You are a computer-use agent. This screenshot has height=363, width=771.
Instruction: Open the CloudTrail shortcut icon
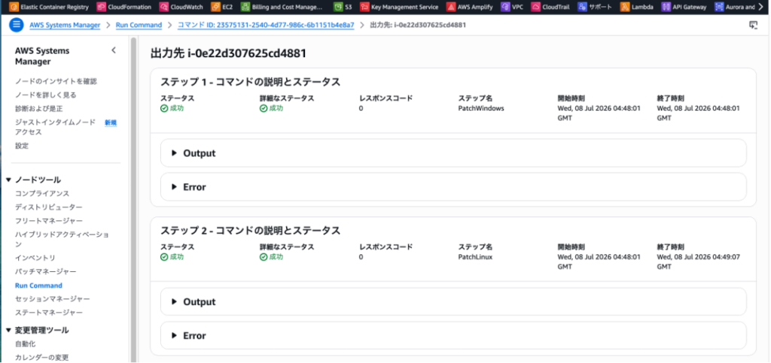[535, 7]
